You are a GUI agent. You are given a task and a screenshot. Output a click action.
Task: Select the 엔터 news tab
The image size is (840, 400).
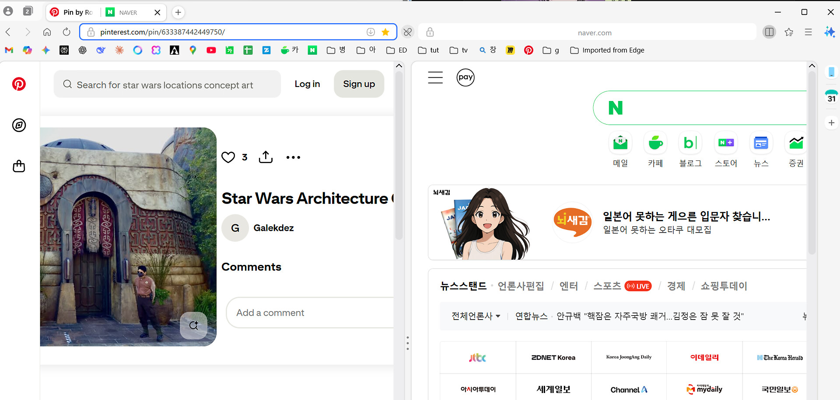(568, 286)
